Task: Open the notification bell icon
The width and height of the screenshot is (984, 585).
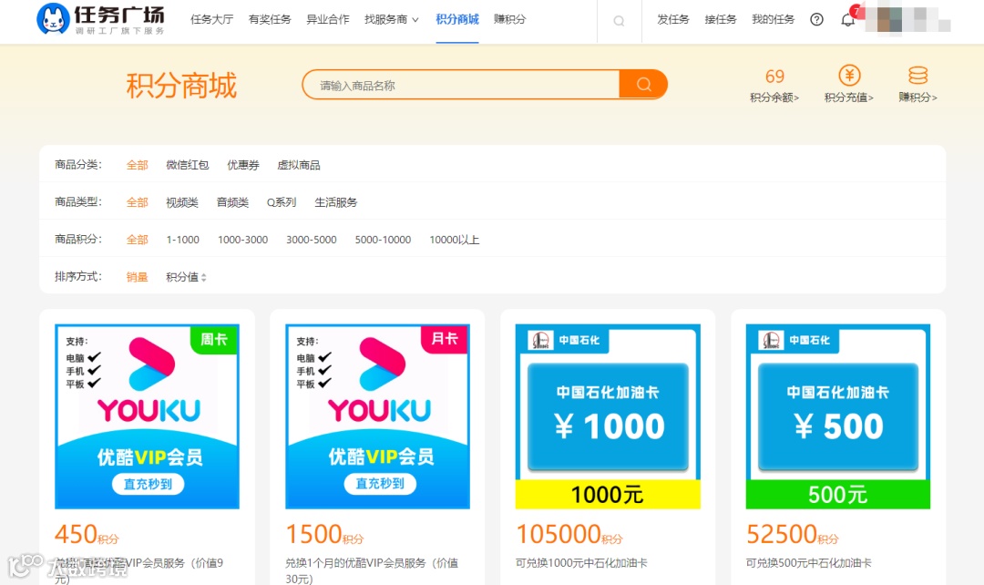Action: click(848, 19)
